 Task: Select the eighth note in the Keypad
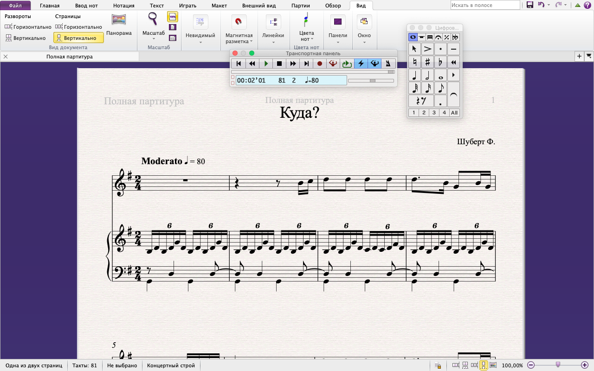click(440, 88)
